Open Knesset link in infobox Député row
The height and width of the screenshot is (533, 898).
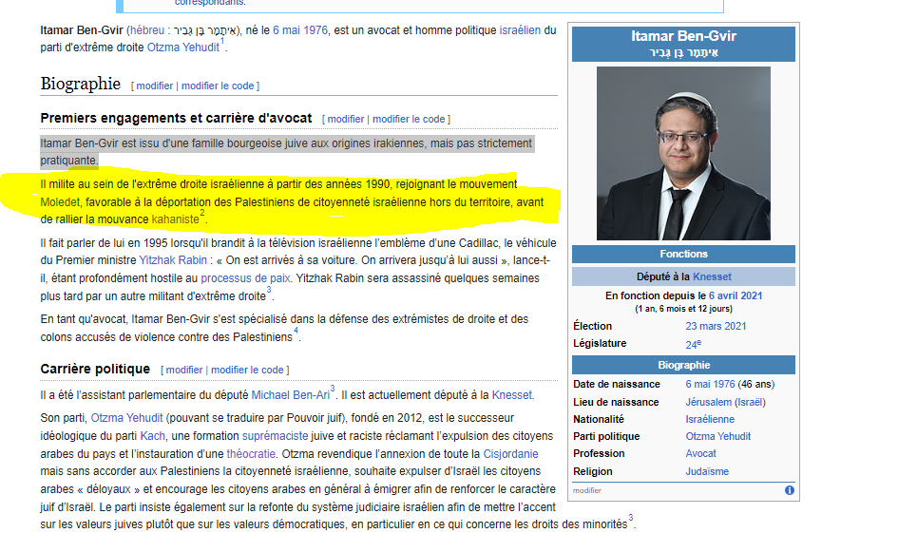click(x=712, y=277)
